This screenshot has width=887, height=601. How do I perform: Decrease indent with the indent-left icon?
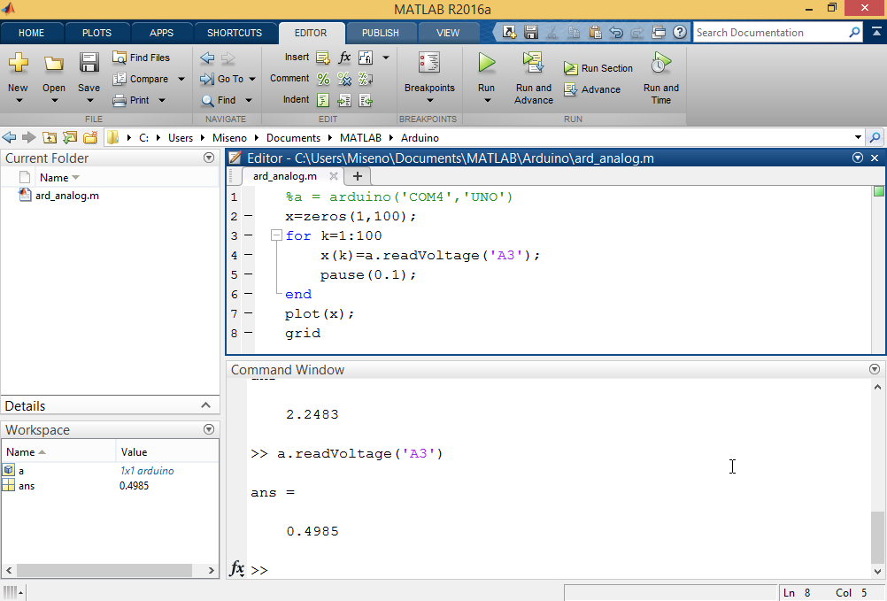(366, 101)
